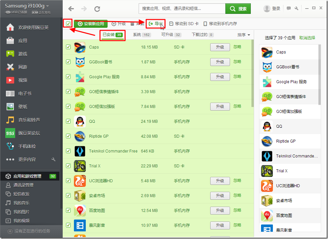Screen dimensions: 328x239
Task: Click 忽略 link for the GGBook看书 row
Action: coord(237,62)
